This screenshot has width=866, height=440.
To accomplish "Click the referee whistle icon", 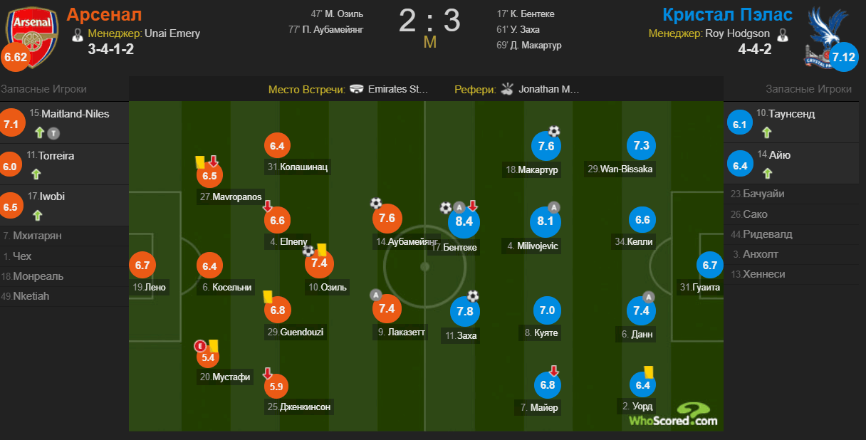I will [507, 89].
